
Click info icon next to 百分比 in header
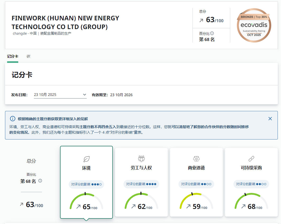tap(212, 34)
